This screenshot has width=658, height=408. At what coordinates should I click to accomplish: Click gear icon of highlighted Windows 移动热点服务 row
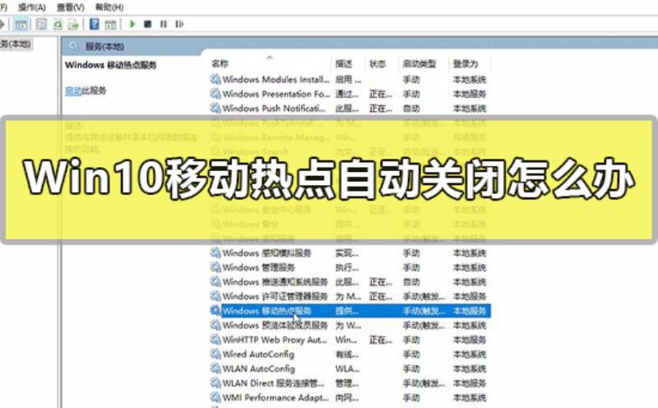coord(215,311)
